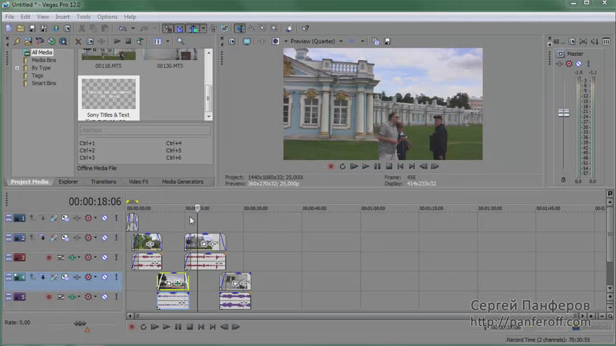The width and height of the screenshot is (616, 346).
Task: Toggle Mute on track 2
Action: pyautogui.click(x=104, y=238)
